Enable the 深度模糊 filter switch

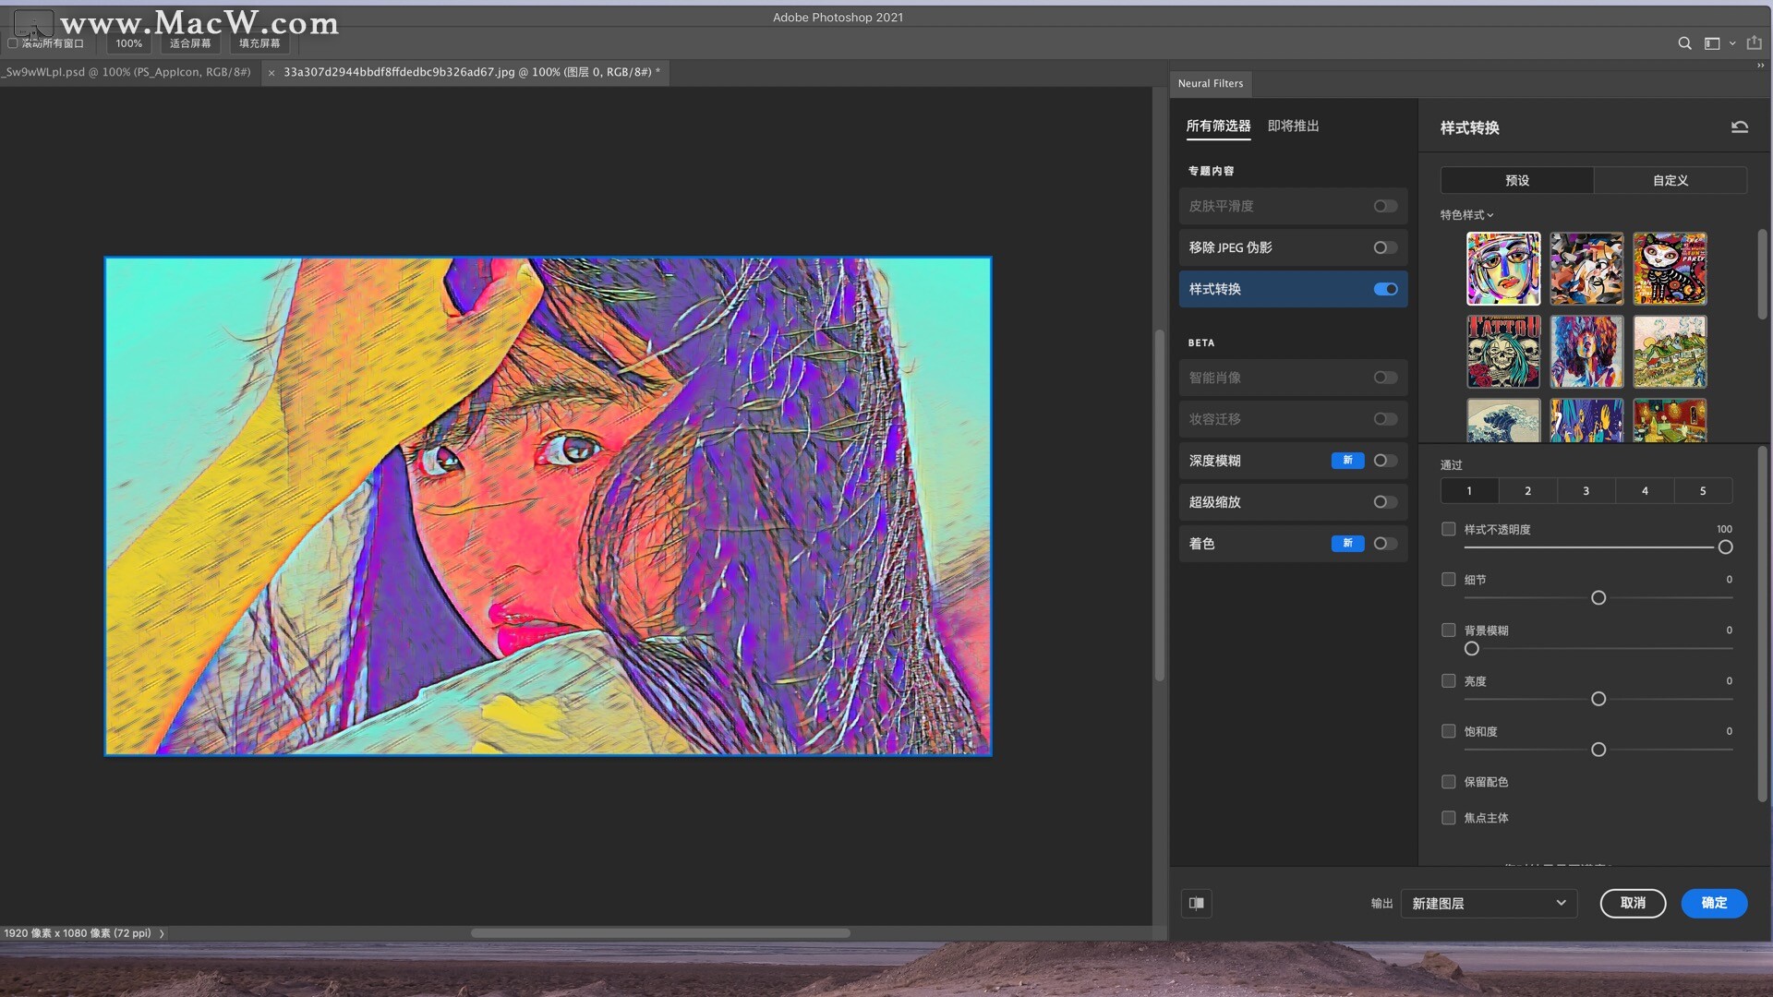pos(1385,461)
